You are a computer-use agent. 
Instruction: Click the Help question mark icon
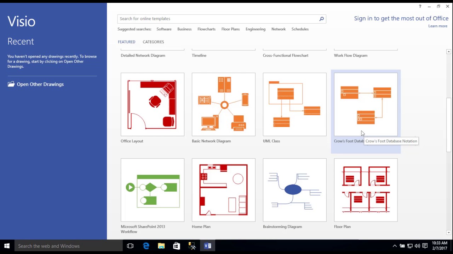[x=420, y=6]
